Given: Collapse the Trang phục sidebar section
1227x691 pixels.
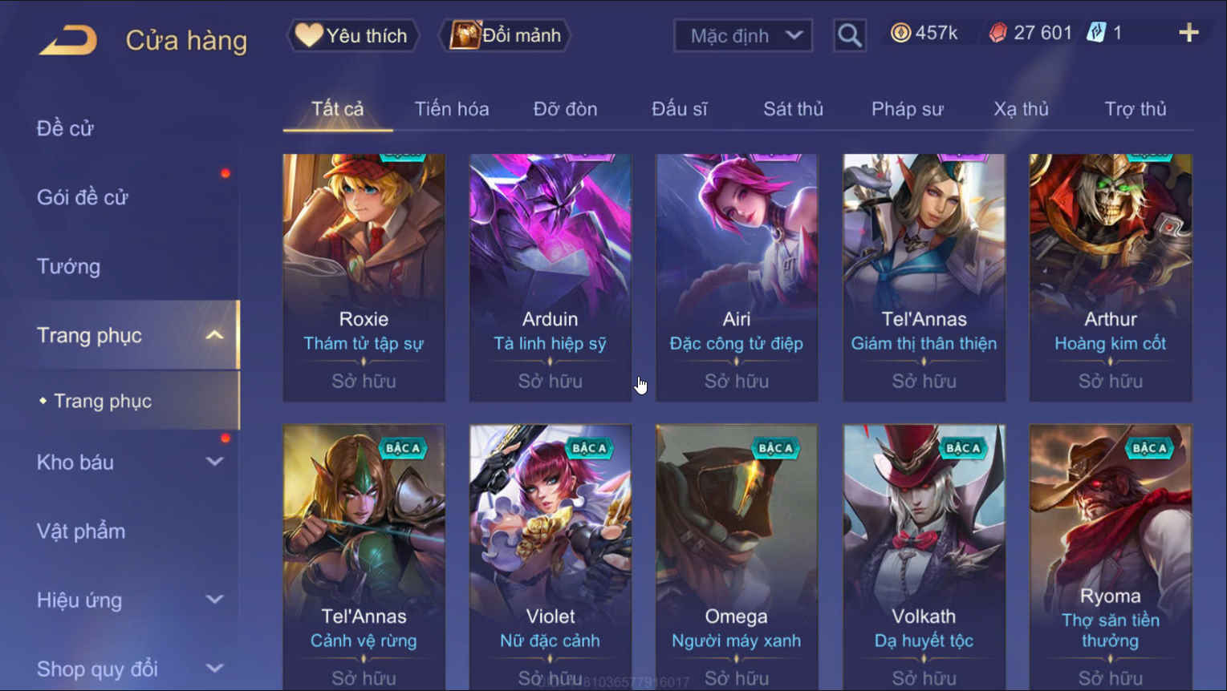Looking at the screenshot, I should coord(214,335).
